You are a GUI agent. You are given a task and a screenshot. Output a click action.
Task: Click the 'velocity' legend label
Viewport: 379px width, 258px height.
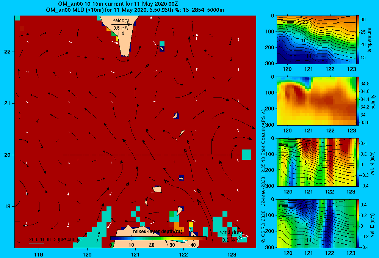coord(121,20)
